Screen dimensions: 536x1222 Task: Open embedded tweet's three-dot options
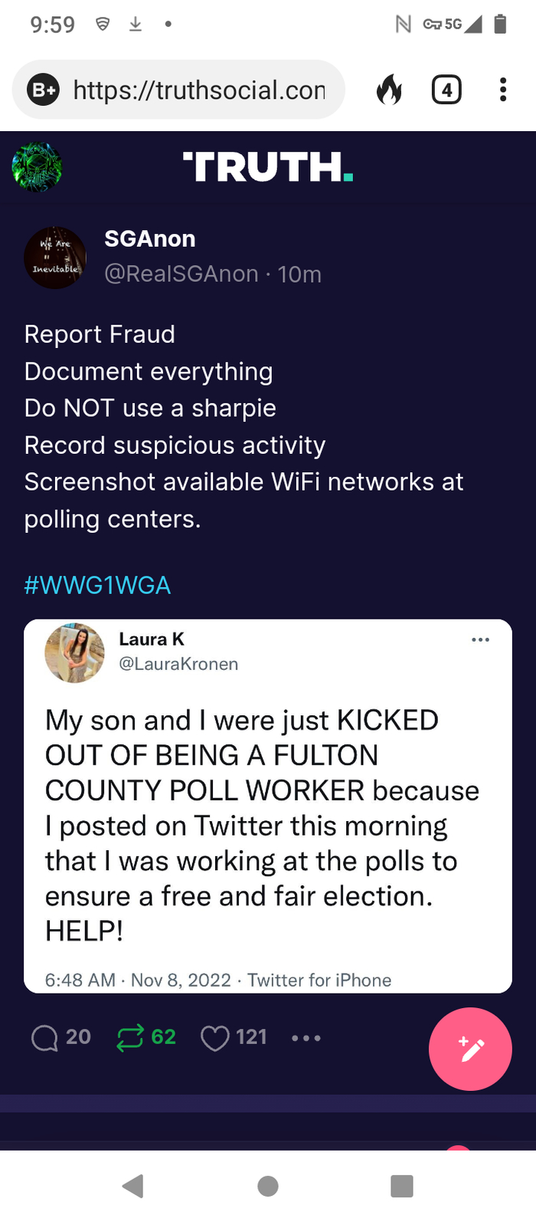[480, 640]
